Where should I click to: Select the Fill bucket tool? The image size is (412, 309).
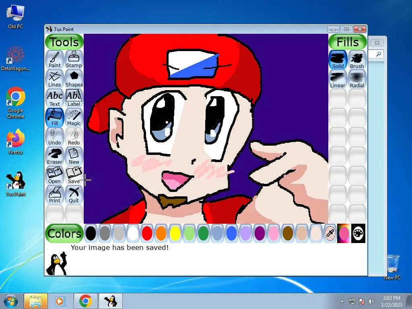click(x=55, y=117)
